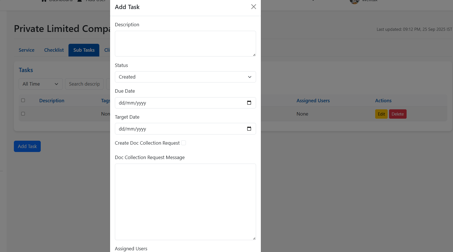This screenshot has height=252, width=453.
Task: Click into the Doc Collection Request Message box
Action: pyautogui.click(x=185, y=202)
